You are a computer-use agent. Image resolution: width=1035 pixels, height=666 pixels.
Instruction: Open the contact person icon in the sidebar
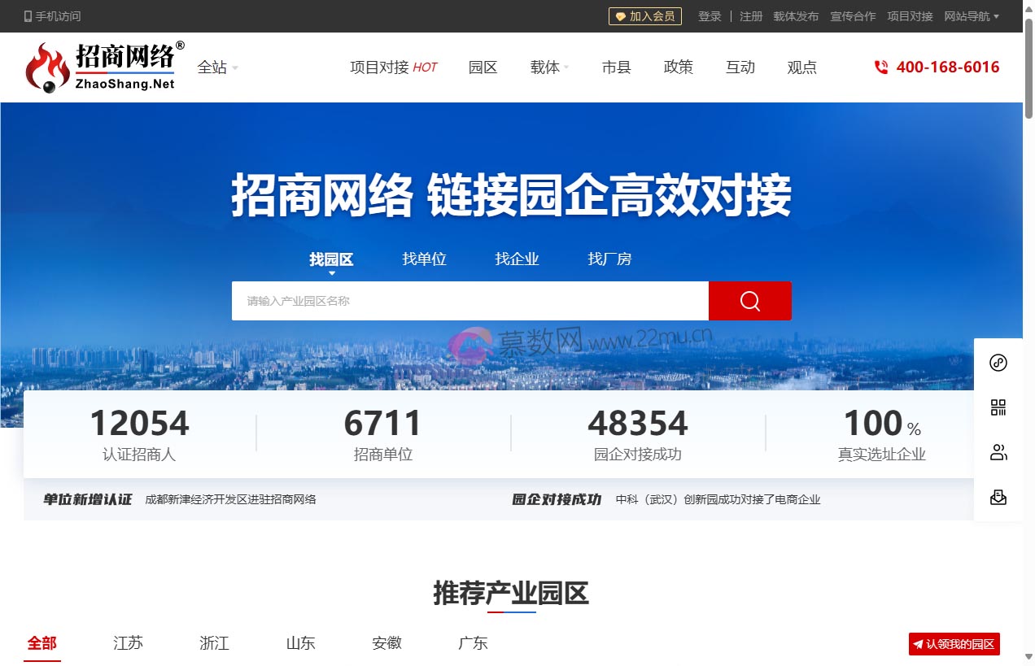coord(999,452)
